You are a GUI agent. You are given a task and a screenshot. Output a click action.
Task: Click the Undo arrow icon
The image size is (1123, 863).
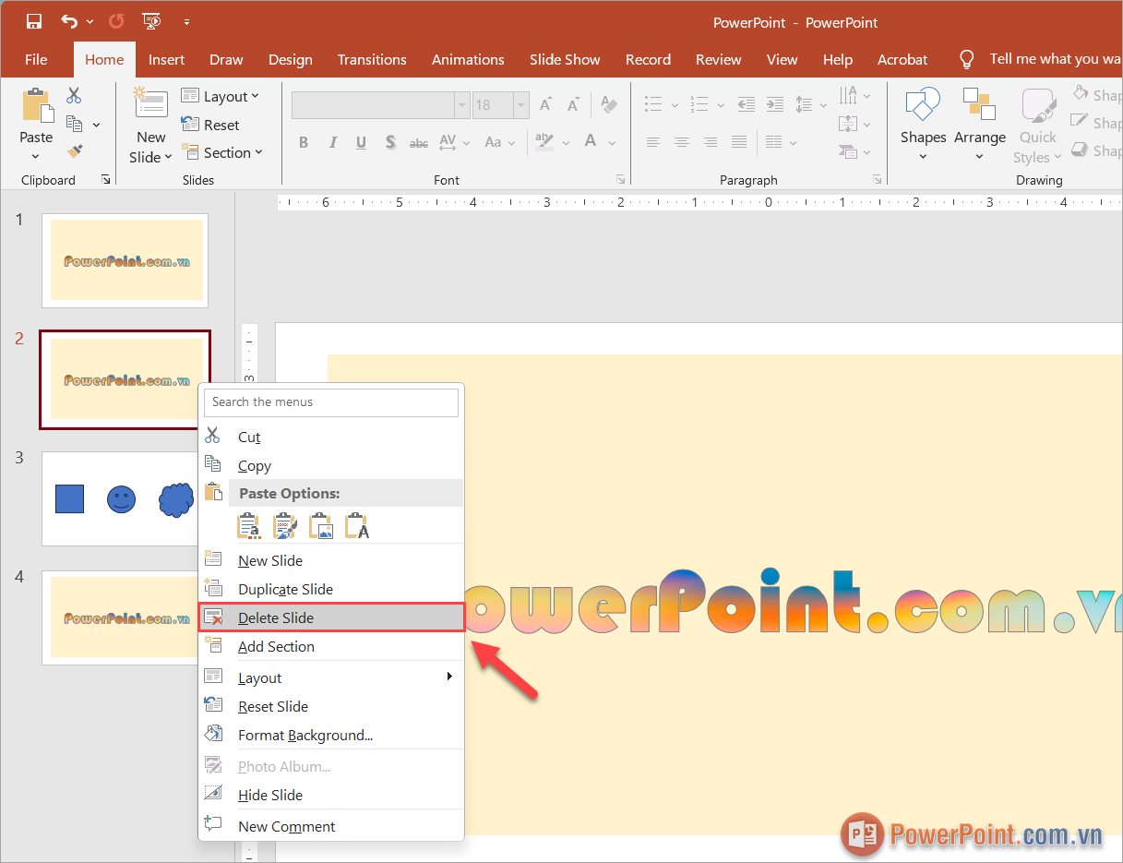pos(69,20)
